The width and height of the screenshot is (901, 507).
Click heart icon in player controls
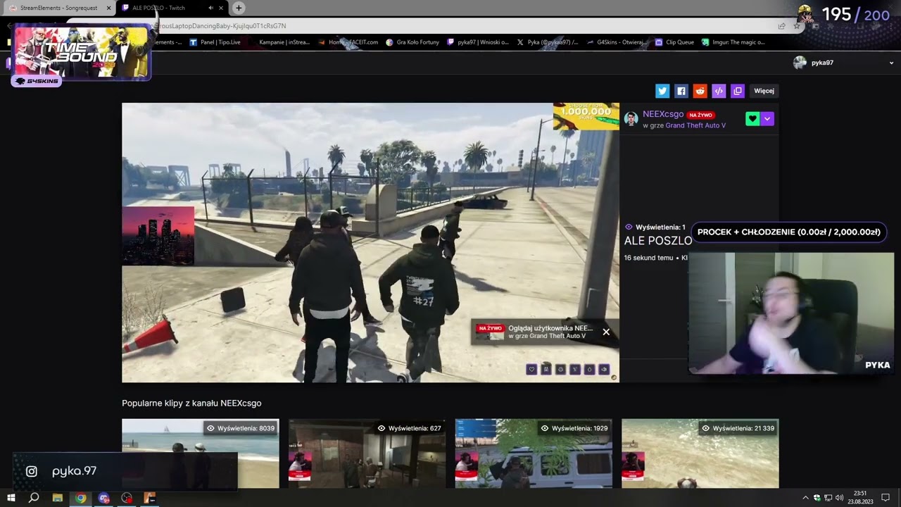pos(531,369)
